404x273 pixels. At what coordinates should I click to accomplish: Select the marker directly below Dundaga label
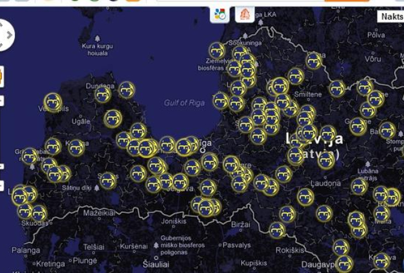[103, 95]
